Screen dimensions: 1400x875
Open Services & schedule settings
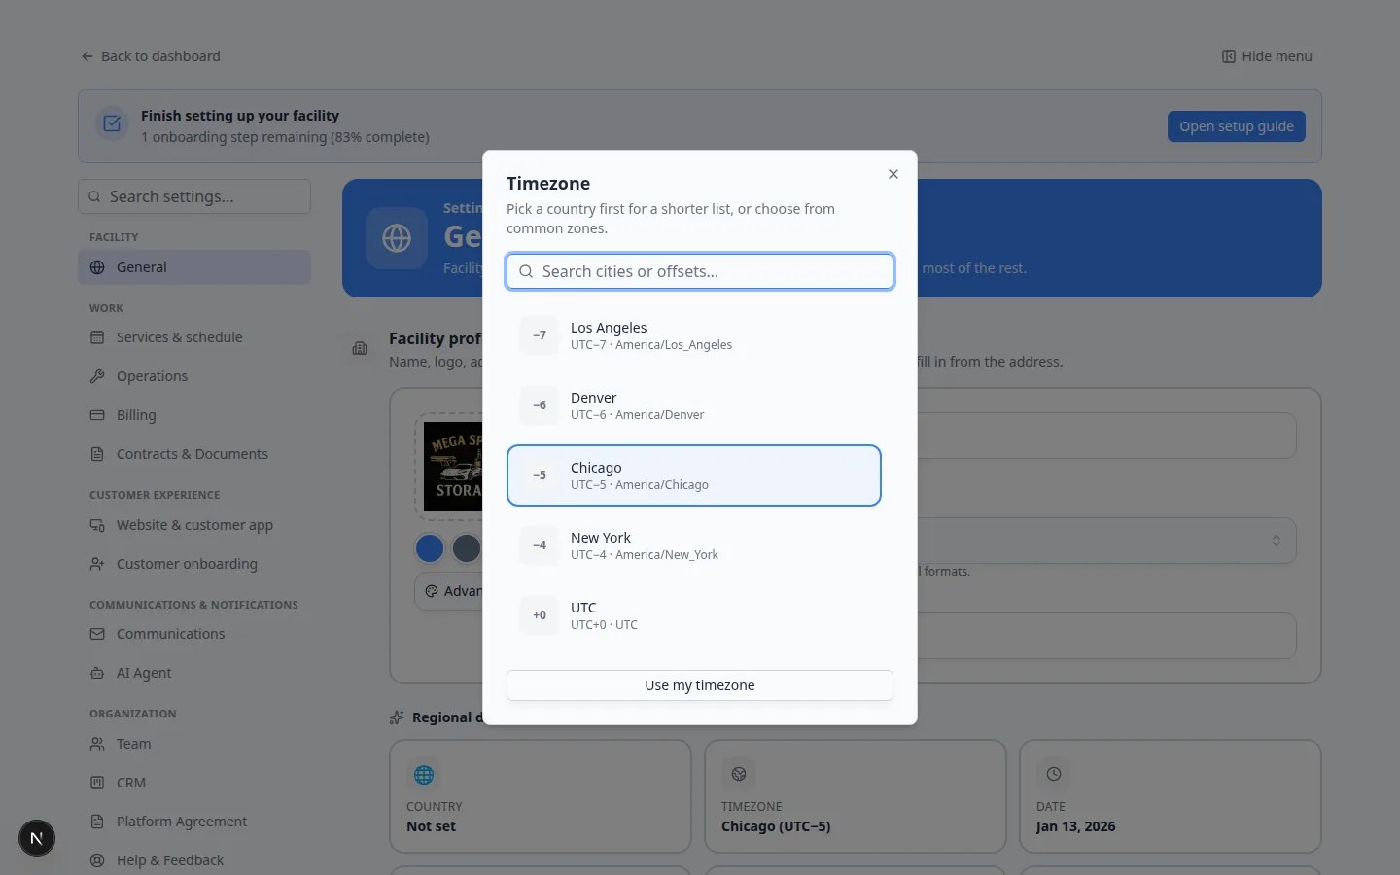point(194,337)
